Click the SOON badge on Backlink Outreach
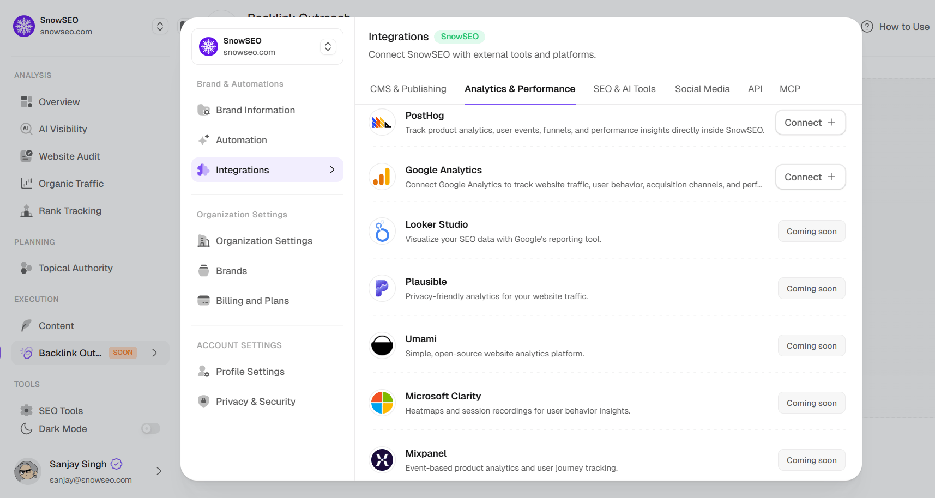Viewport: 935px width, 498px height. pos(123,353)
